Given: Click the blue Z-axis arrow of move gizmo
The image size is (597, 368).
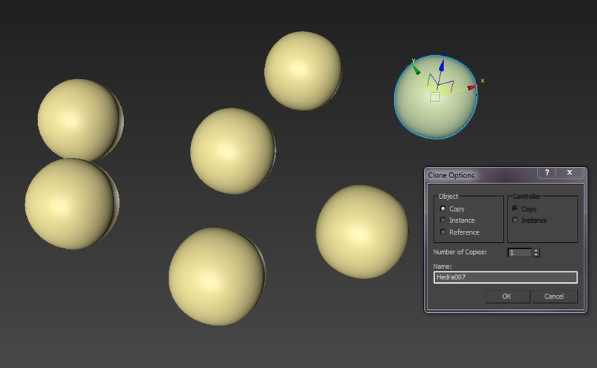Looking at the screenshot, I should pos(442,65).
